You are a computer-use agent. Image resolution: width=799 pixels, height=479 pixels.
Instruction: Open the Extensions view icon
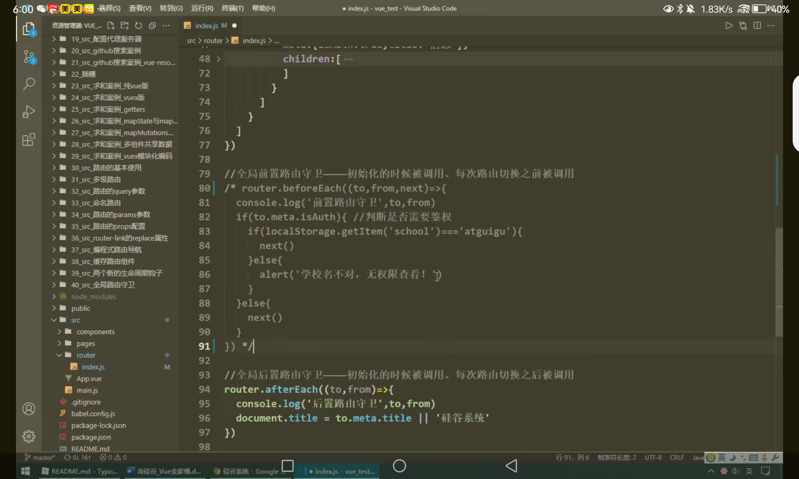click(29, 140)
